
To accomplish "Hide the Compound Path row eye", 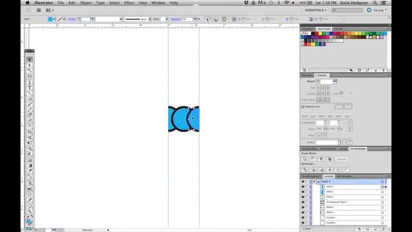I will [303, 202].
